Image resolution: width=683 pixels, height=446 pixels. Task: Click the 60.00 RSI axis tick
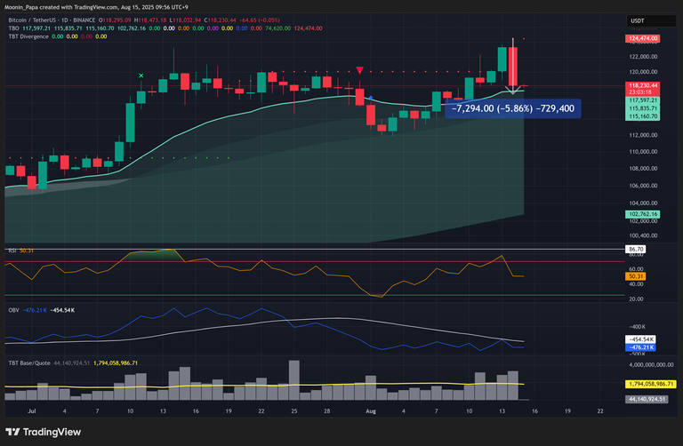click(637, 269)
